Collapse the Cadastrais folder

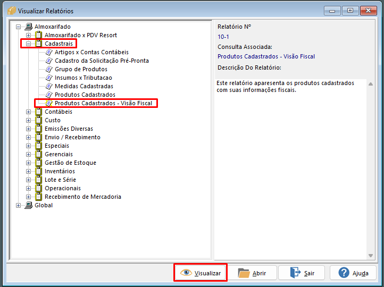[x=28, y=44]
